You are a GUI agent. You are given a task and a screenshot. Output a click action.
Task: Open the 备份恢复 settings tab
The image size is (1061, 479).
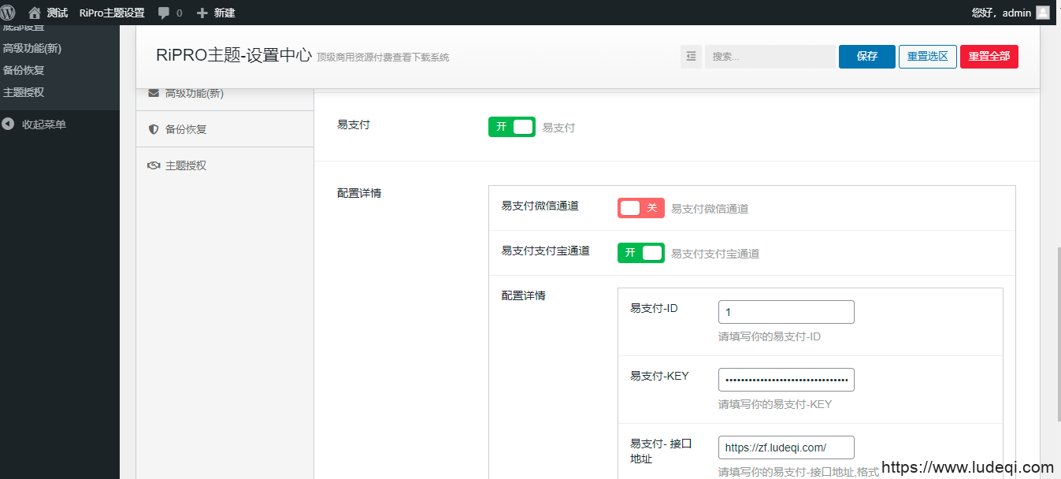point(225,129)
